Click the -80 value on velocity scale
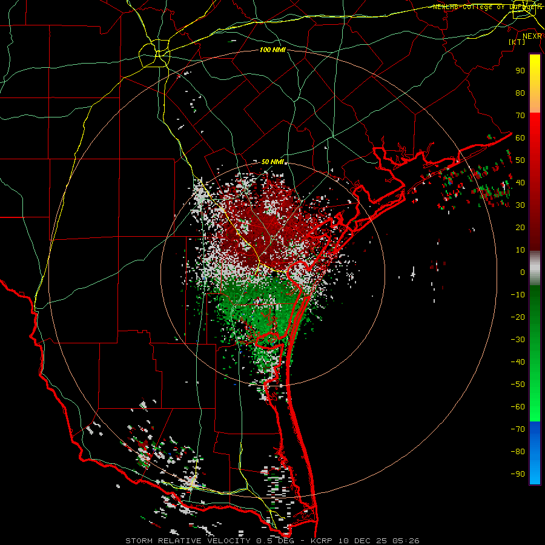Viewport: 545px width, 545px height. pos(518,452)
